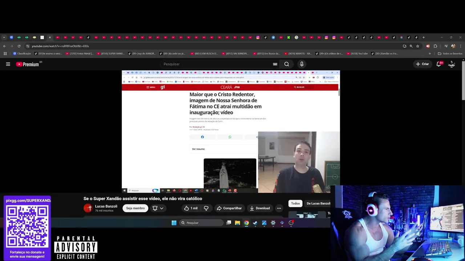Start voice search with microphone icon
The image size is (465, 261).
pyautogui.click(x=302, y=64)
